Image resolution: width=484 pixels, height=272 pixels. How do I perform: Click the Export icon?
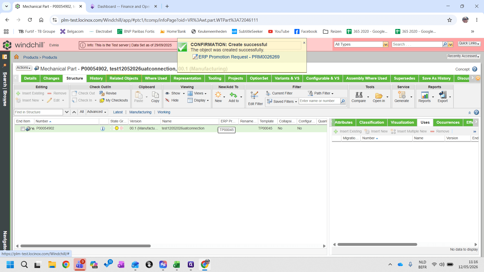[443, 95]
